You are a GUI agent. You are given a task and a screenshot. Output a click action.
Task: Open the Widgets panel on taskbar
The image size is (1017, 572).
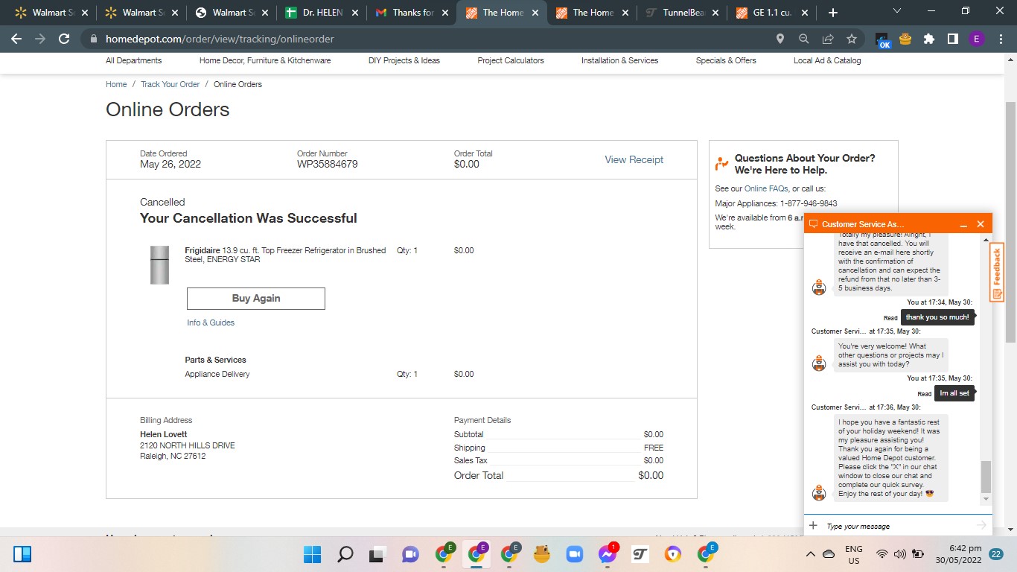(x=22, y=554)
